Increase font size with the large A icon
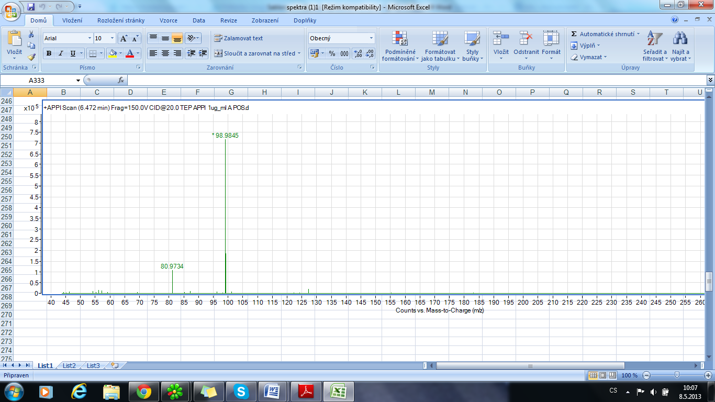 coord(124,38)
